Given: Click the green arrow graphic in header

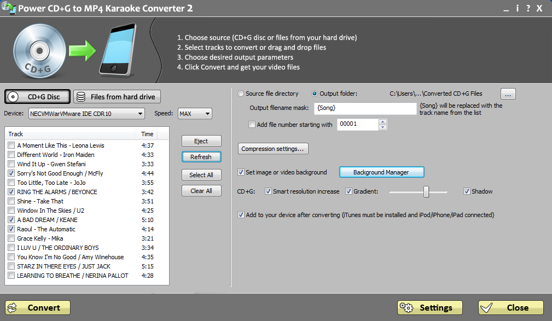Looking at the screenshot, I should tap(82, 51).
